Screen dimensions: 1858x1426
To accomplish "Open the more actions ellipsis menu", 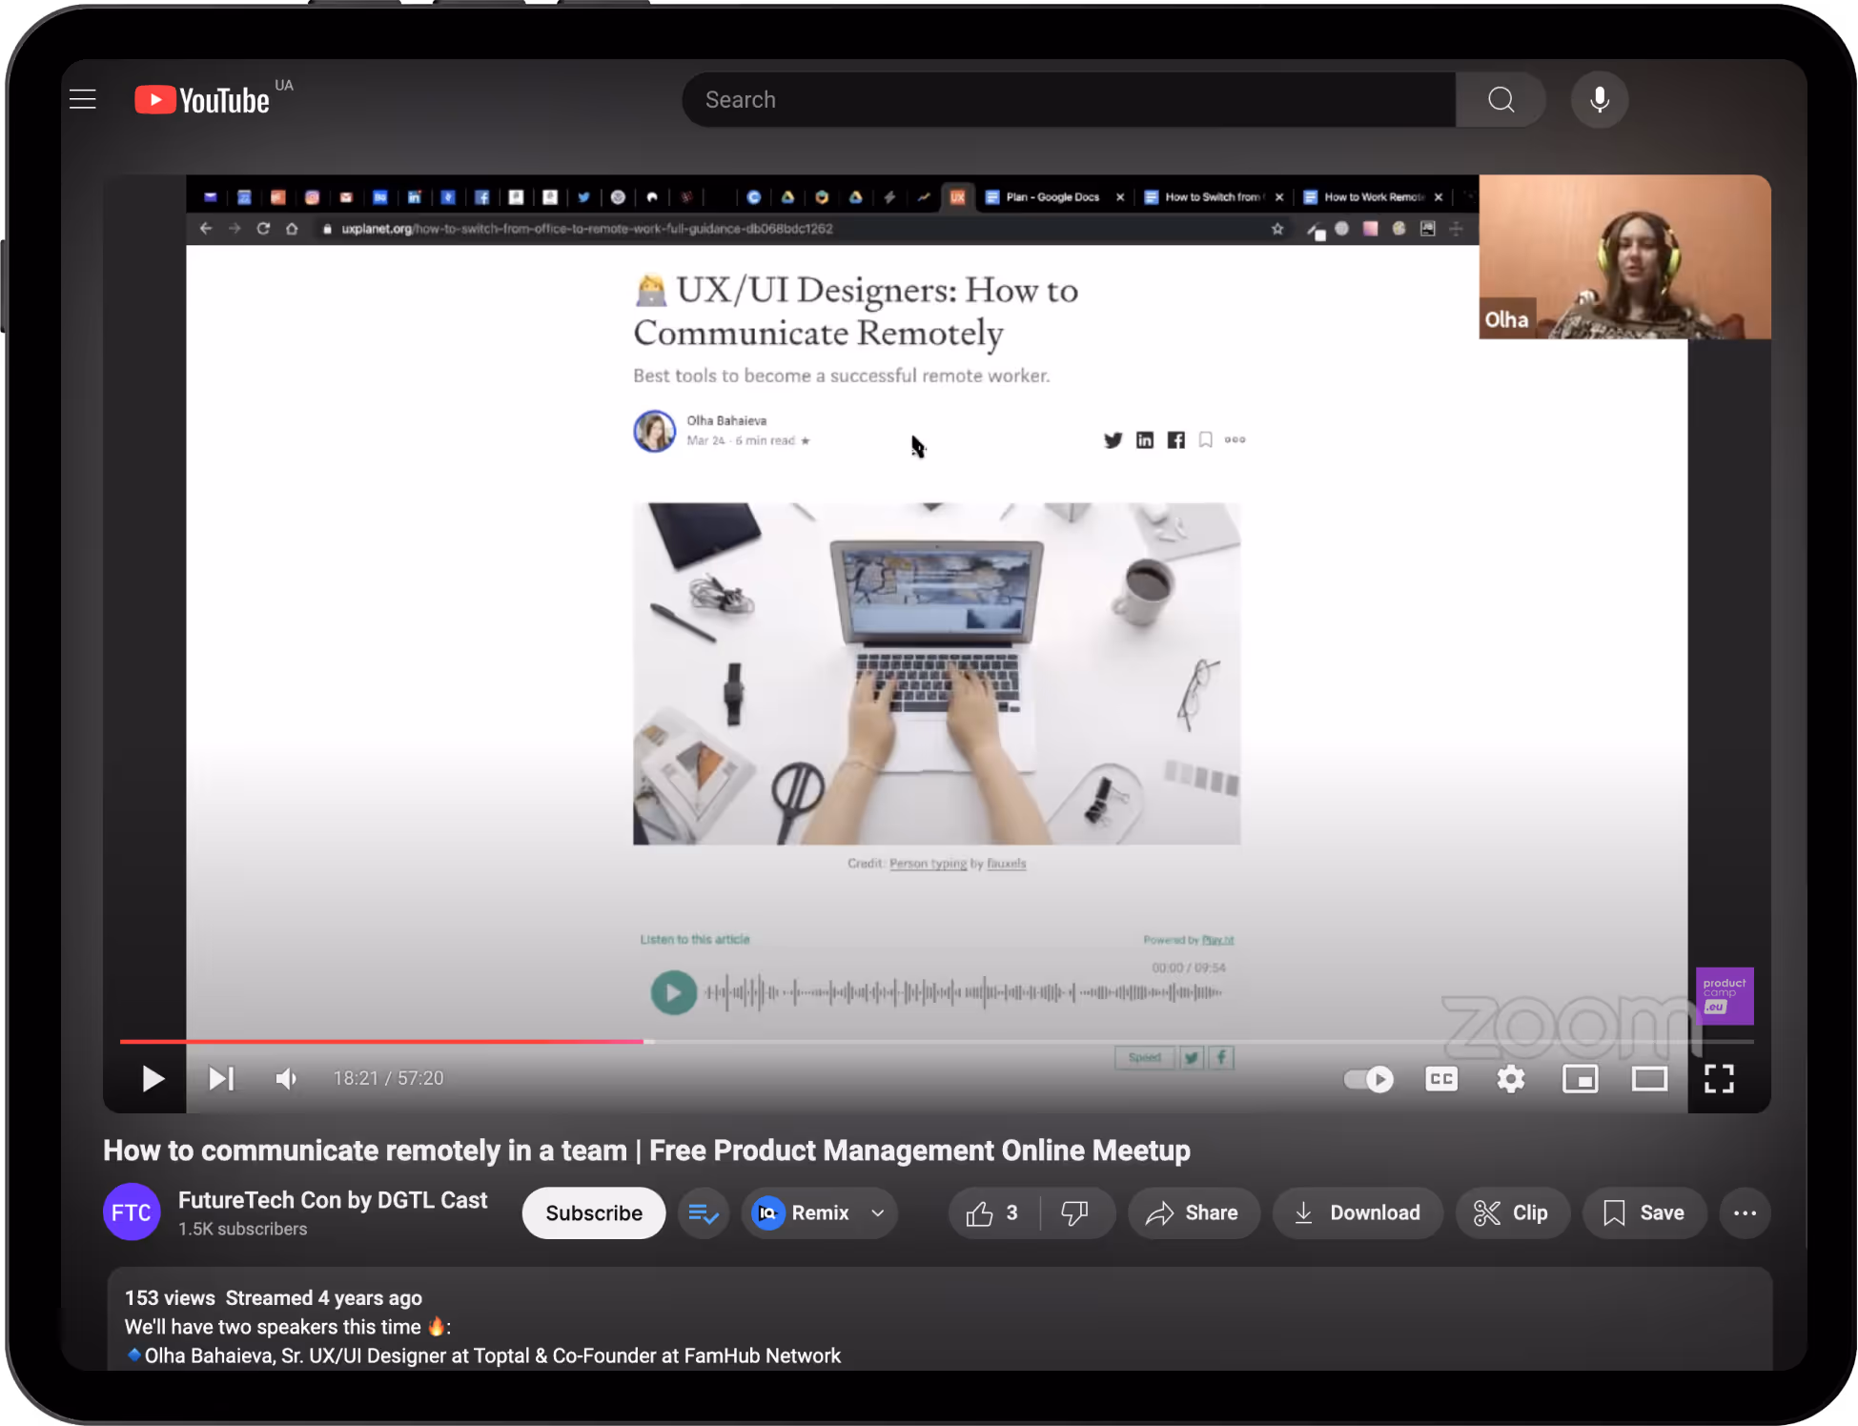I will click(x=1745, y=1212).
